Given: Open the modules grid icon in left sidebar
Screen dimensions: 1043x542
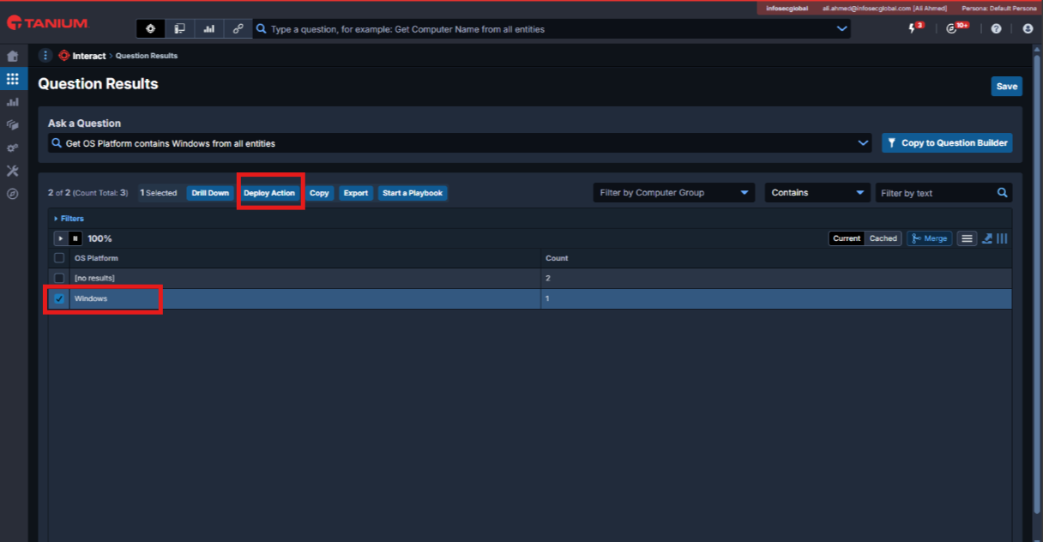Looking at the screenshot, I should click(12, 79).
